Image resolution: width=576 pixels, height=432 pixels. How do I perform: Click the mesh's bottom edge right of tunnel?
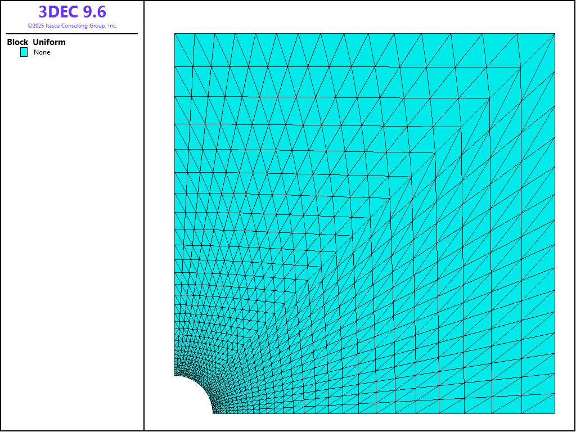[x=382, y=413]
